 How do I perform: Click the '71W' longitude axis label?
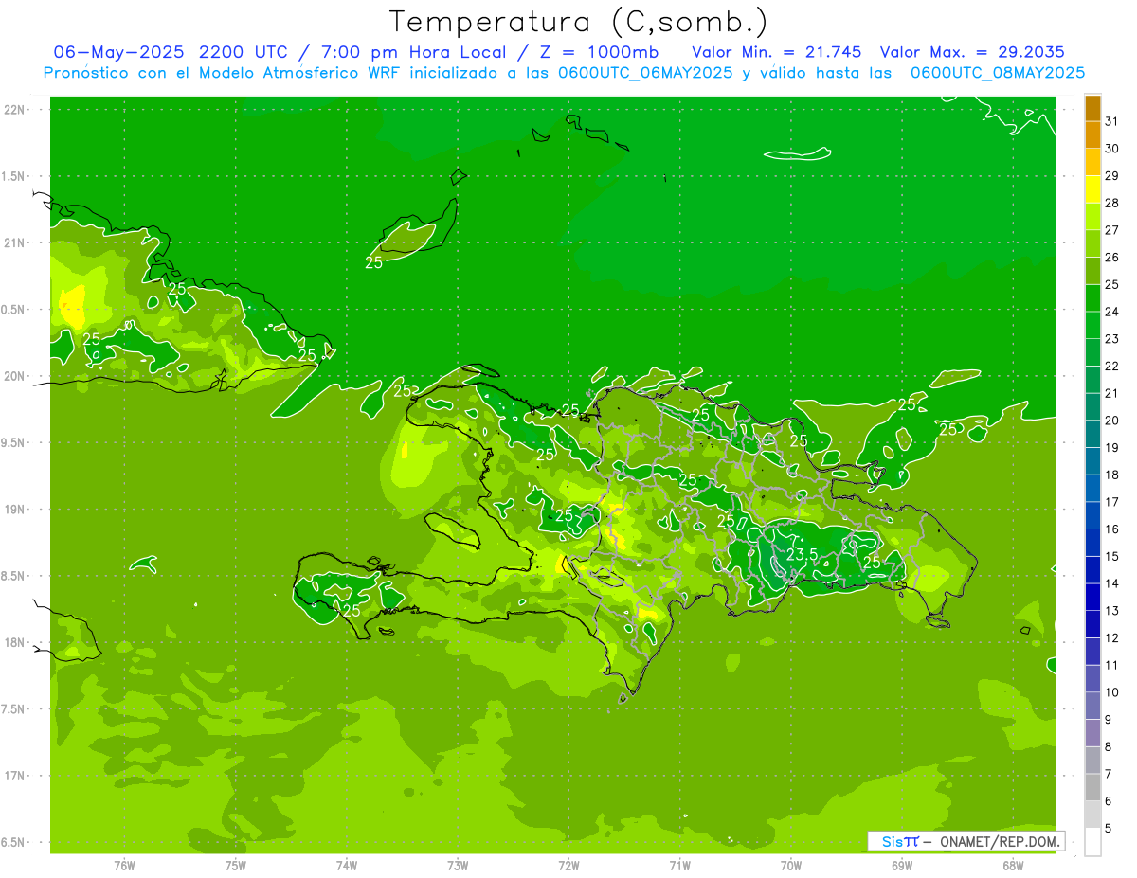[679, 866]
